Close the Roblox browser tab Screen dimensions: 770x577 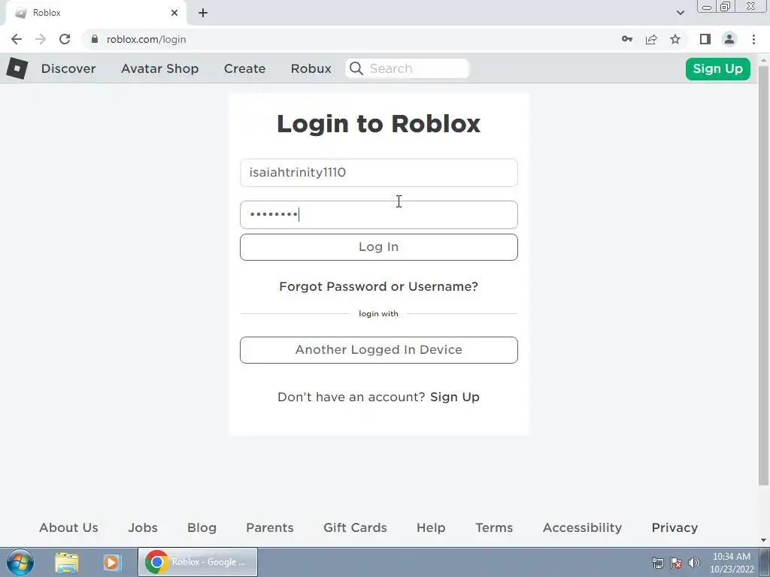coord(174,13)
